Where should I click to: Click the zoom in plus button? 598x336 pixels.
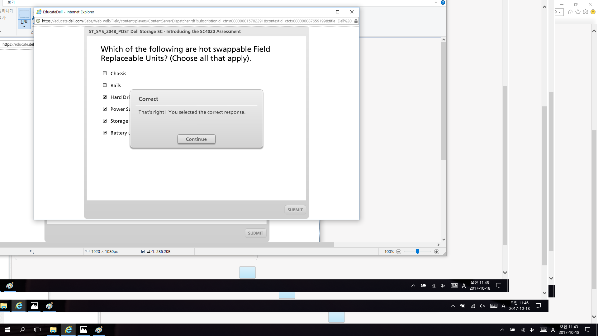(x=437, y=252)
